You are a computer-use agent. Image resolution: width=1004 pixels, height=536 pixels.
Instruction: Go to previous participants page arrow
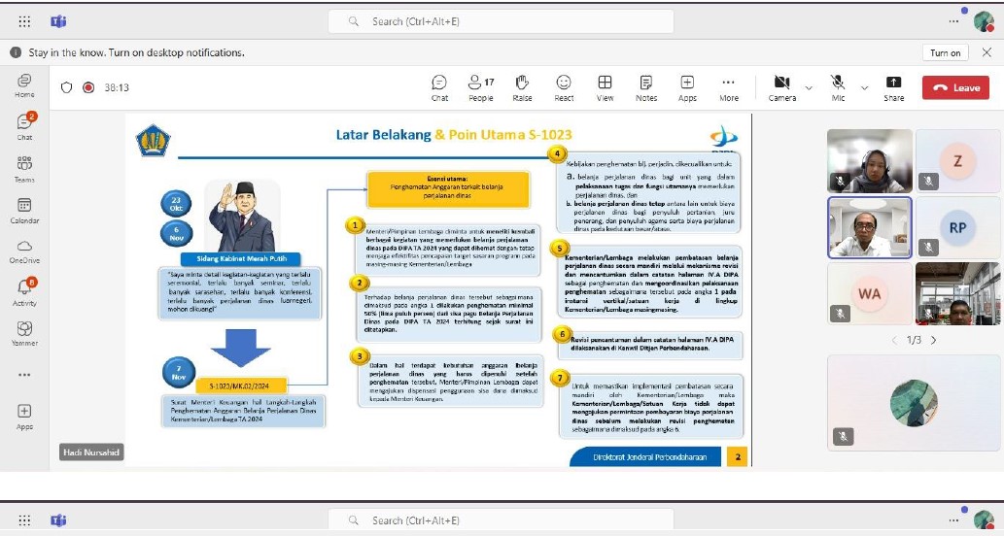click(x=894, y=340)
